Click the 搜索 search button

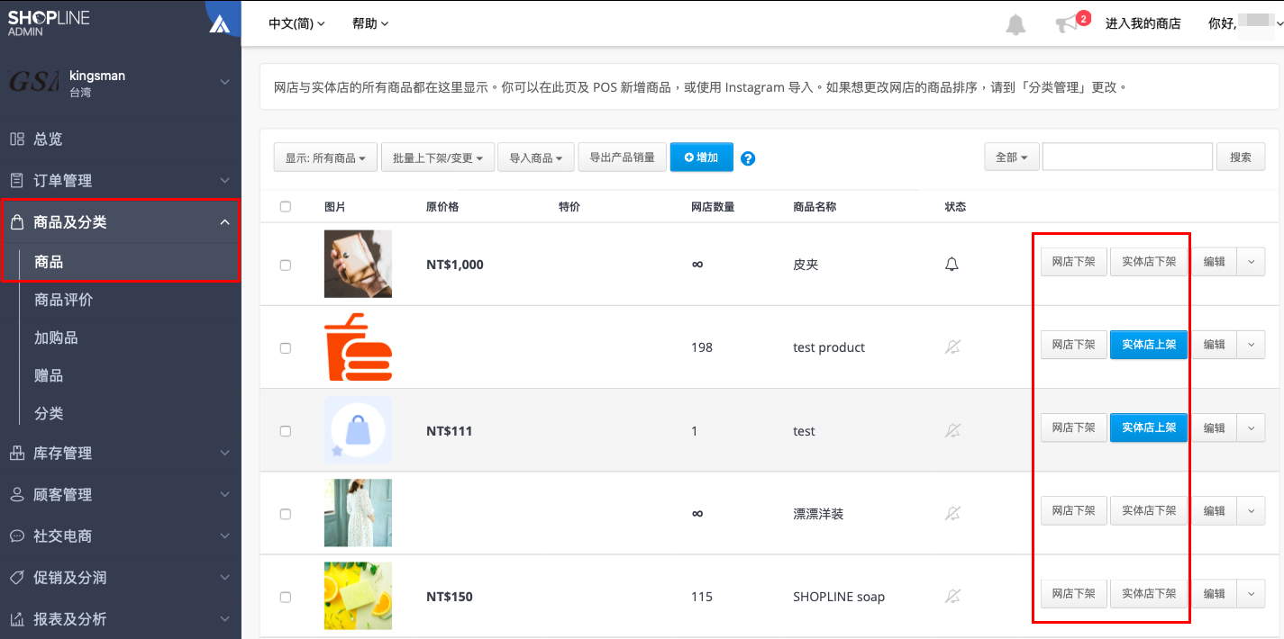1241,157
